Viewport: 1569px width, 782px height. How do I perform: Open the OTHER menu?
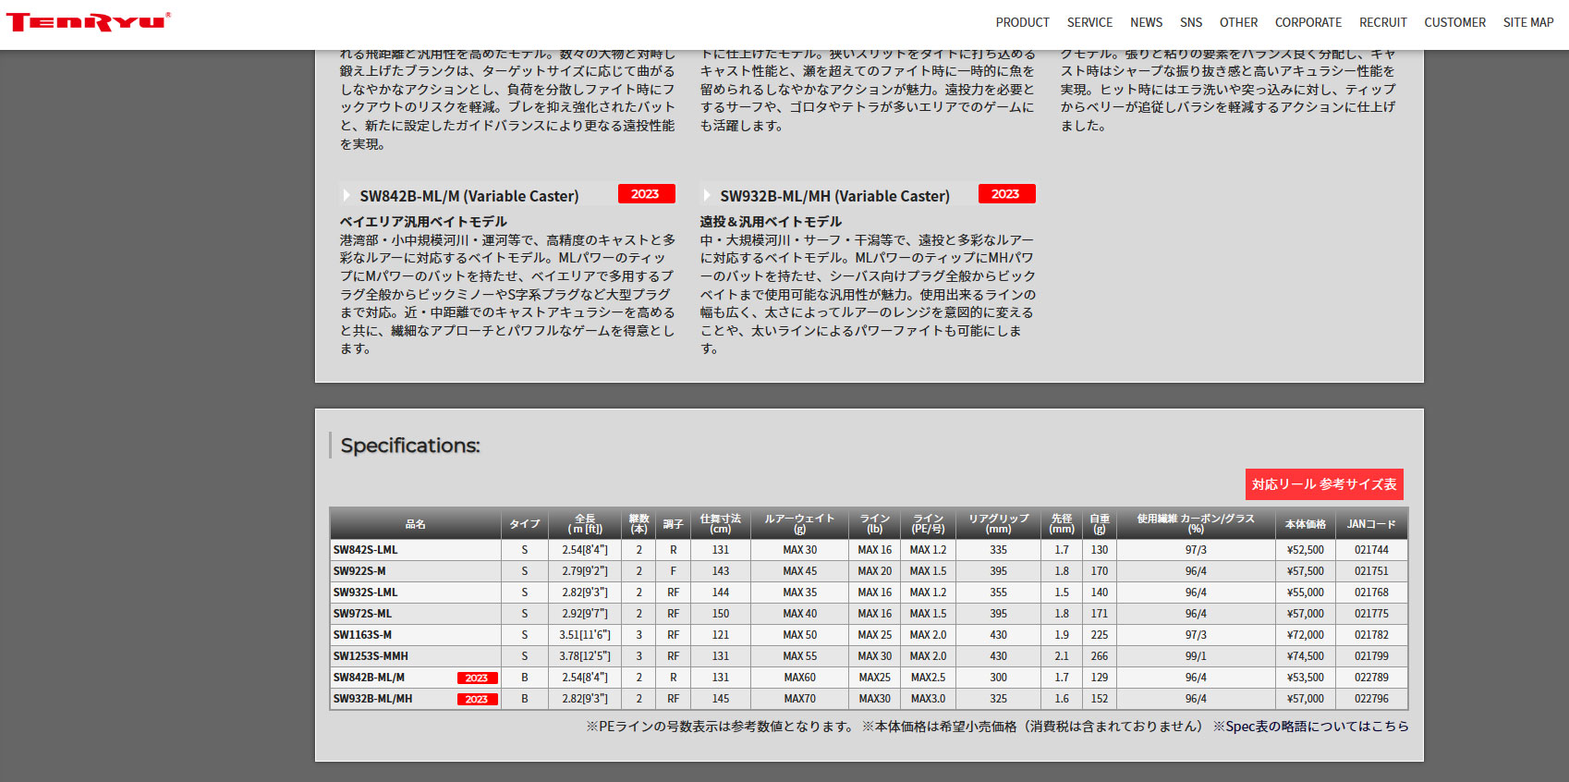1238,22
